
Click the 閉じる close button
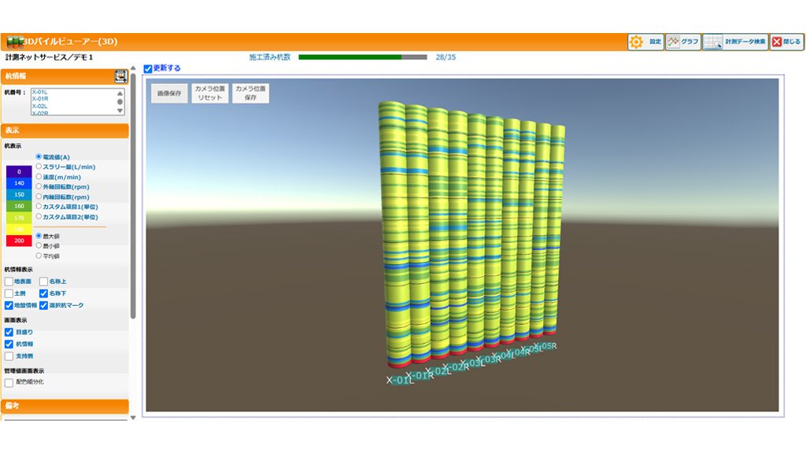pos(786,42)
